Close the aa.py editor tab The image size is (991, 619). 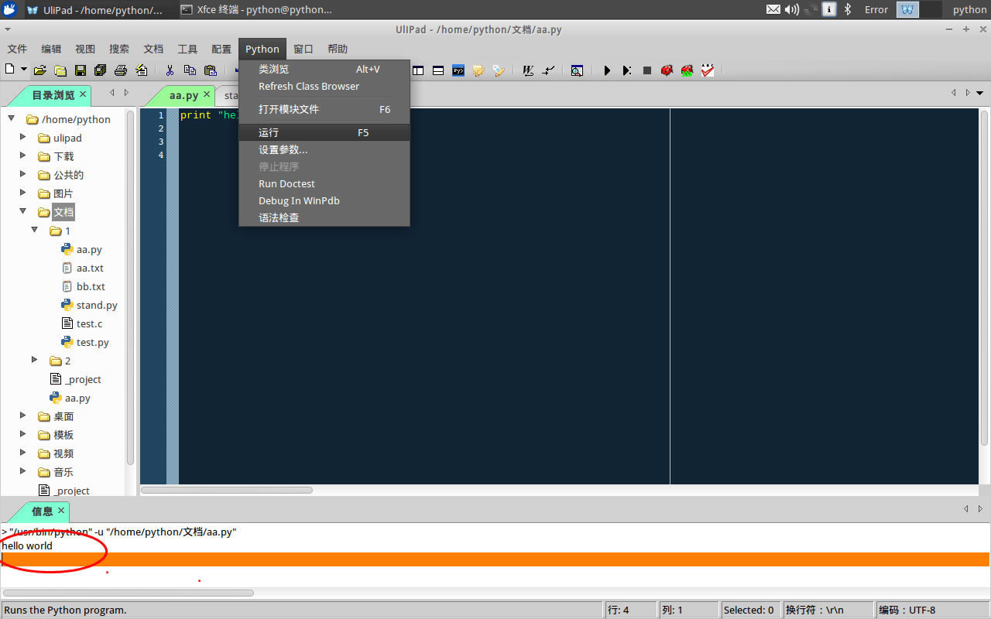pyautogui.click(x=207, y=94)
